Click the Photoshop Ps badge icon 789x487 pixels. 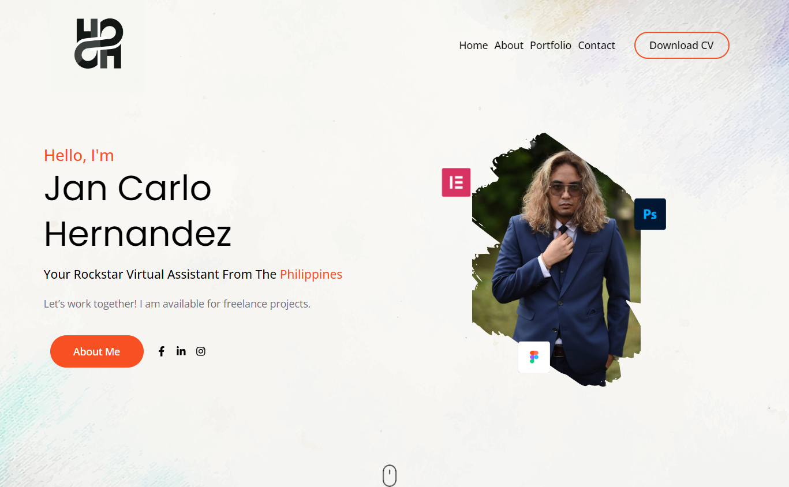pyautogui.click(x=650, y=214)
